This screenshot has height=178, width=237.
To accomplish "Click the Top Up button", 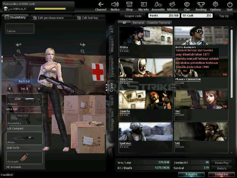I will click(x=224, y=16).
